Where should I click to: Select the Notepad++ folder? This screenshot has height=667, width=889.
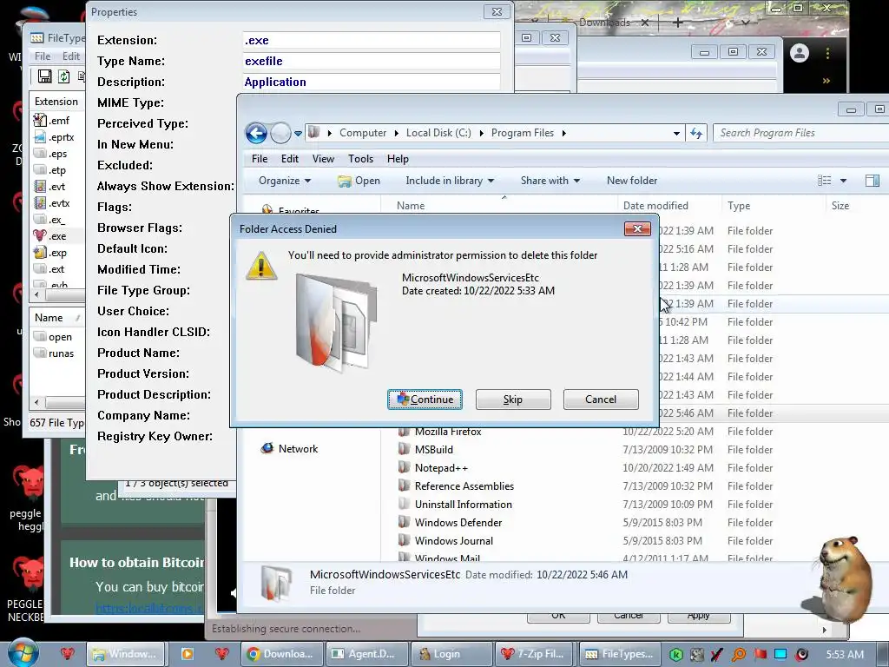(441, 468)
